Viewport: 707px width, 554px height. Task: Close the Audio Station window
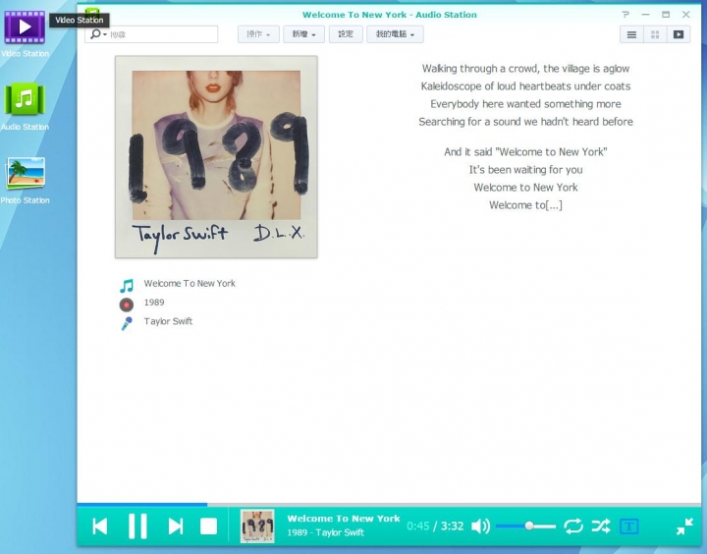point(685,15)
